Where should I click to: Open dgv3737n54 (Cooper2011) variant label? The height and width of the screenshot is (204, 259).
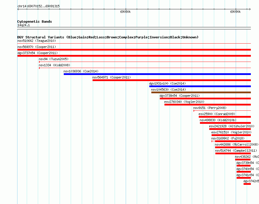(x=38, y=53)
